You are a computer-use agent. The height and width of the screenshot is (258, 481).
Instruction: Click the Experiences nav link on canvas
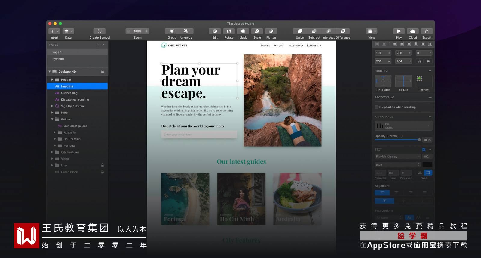coord(296,45)
